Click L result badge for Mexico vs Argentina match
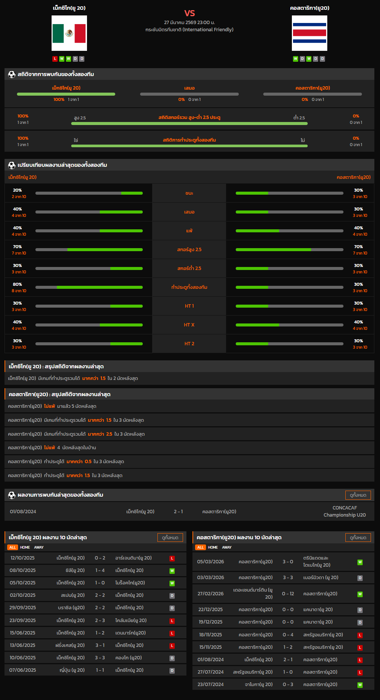 (x=172, y=558)
